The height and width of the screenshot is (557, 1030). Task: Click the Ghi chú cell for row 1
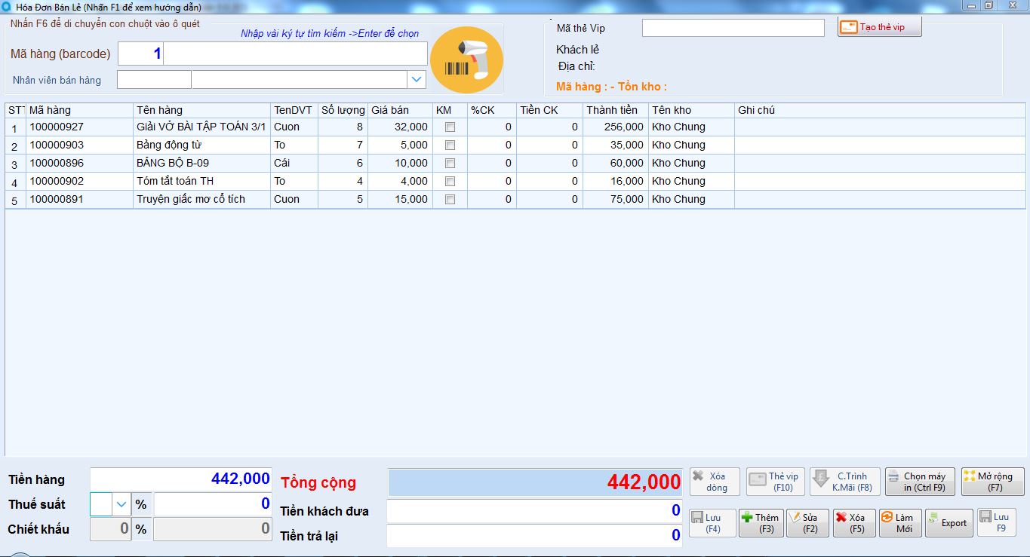[x=880, y=127]
